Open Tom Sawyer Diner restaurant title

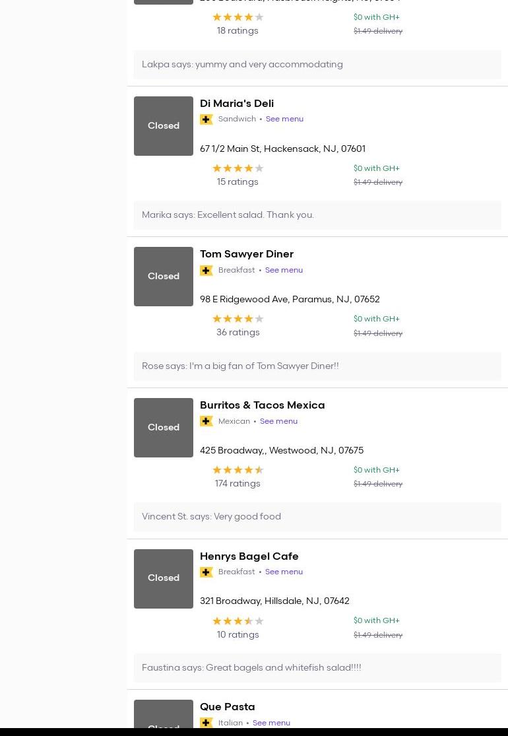click(247, 254)
